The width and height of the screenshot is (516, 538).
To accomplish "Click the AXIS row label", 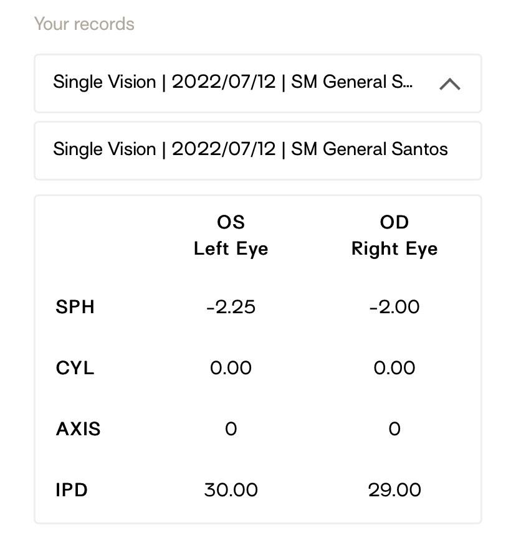I will pos(78,428).
